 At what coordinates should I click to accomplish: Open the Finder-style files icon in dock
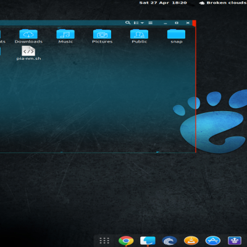148,240
